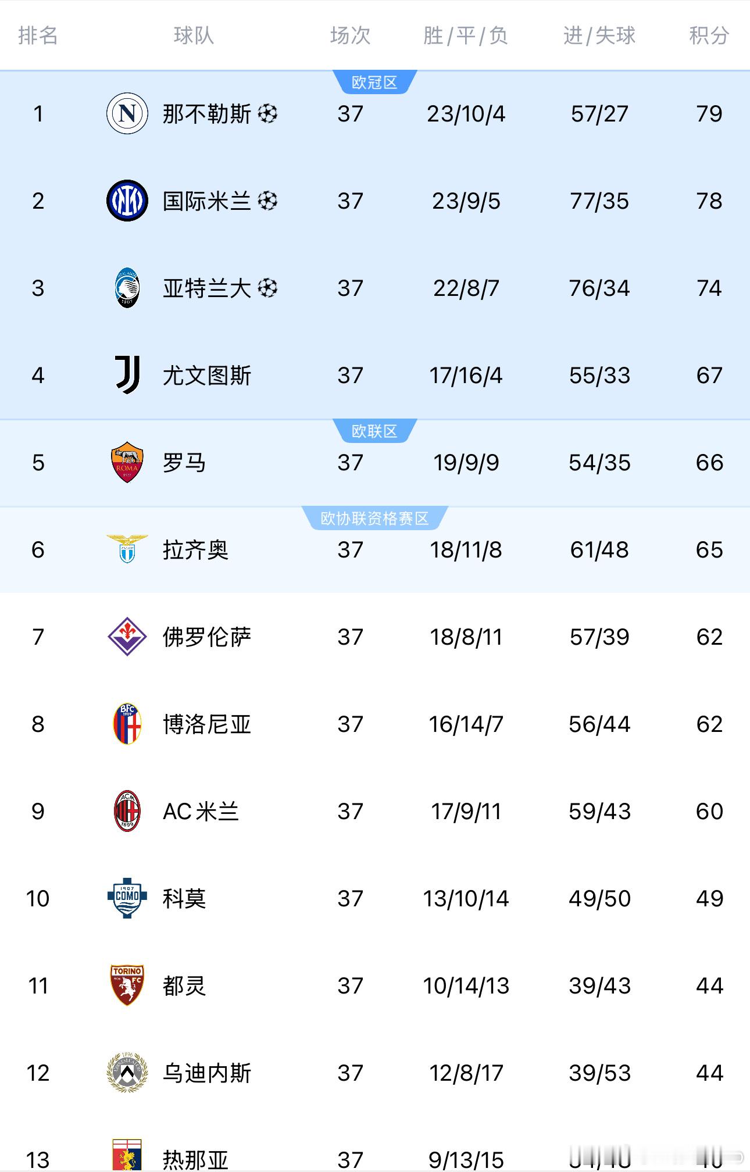Tap the Napoli club crest
This screenshot has height=1172, width=750.
coord(127,113)
